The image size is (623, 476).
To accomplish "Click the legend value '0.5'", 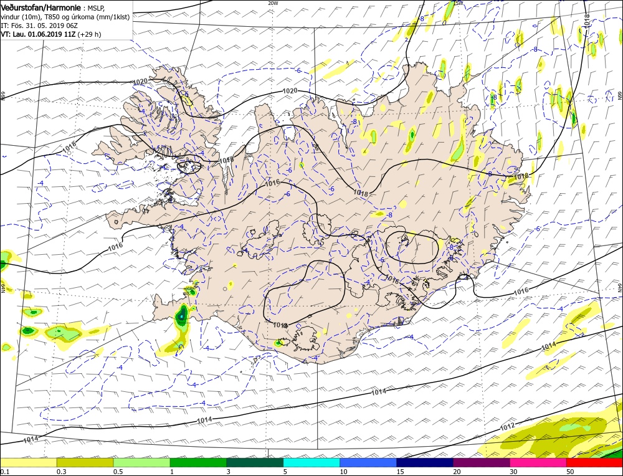I will [117, 472].
